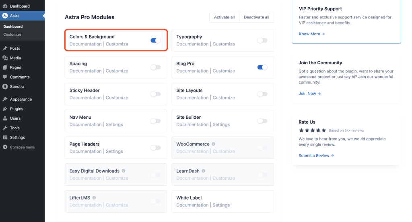Click the WooCommerce info icon

(213, 144)
